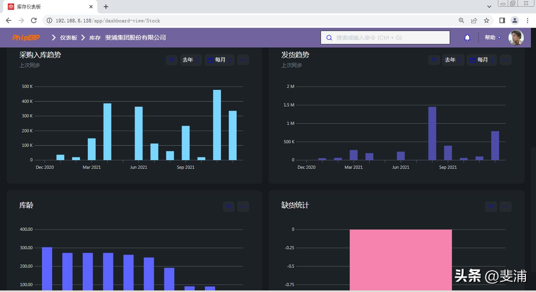Go to 库存 breadcrumb link
The width and height of the screenshot is (536, 292).
click(95, 38)
